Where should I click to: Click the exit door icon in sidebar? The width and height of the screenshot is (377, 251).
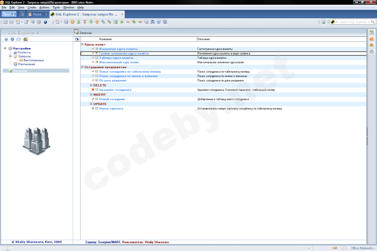(25, 39)
